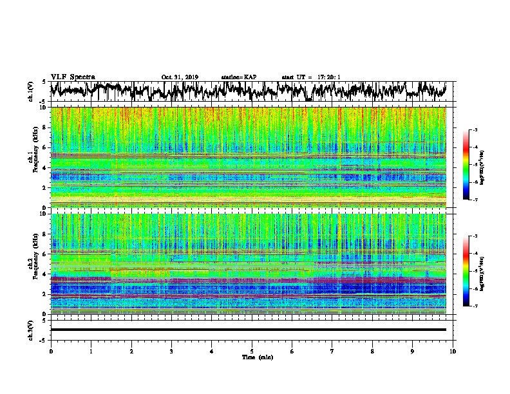Click the "Time (min)" axis label
Screen dimensions: 510x394
click(x=258, y=357)
